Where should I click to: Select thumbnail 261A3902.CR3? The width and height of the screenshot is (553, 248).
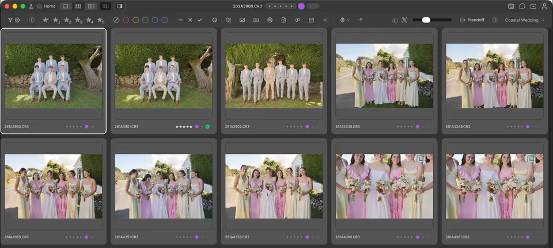pyautogui.click(x=274, y=76)
